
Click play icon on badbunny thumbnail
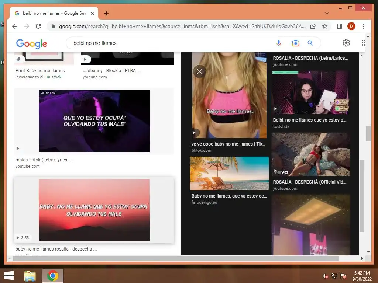pos(85,59)
